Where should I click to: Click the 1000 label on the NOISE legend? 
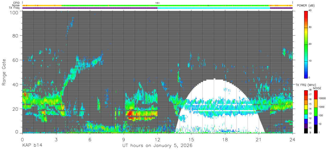[321, 107]
